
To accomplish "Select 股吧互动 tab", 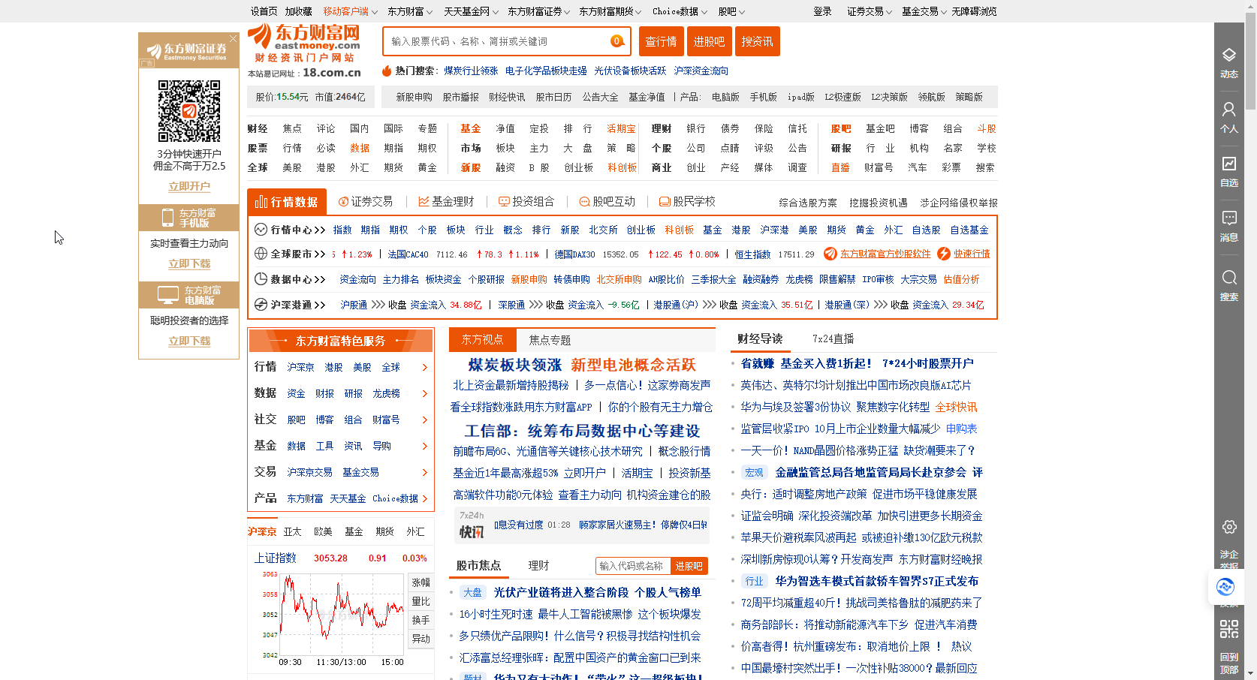I will tap(607, 201).
